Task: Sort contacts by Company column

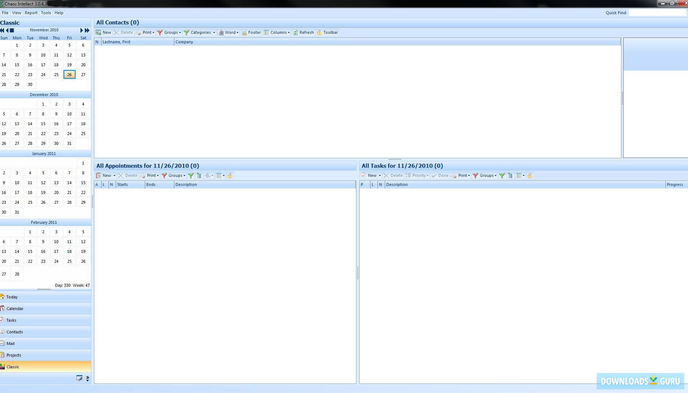Action: 397,42
